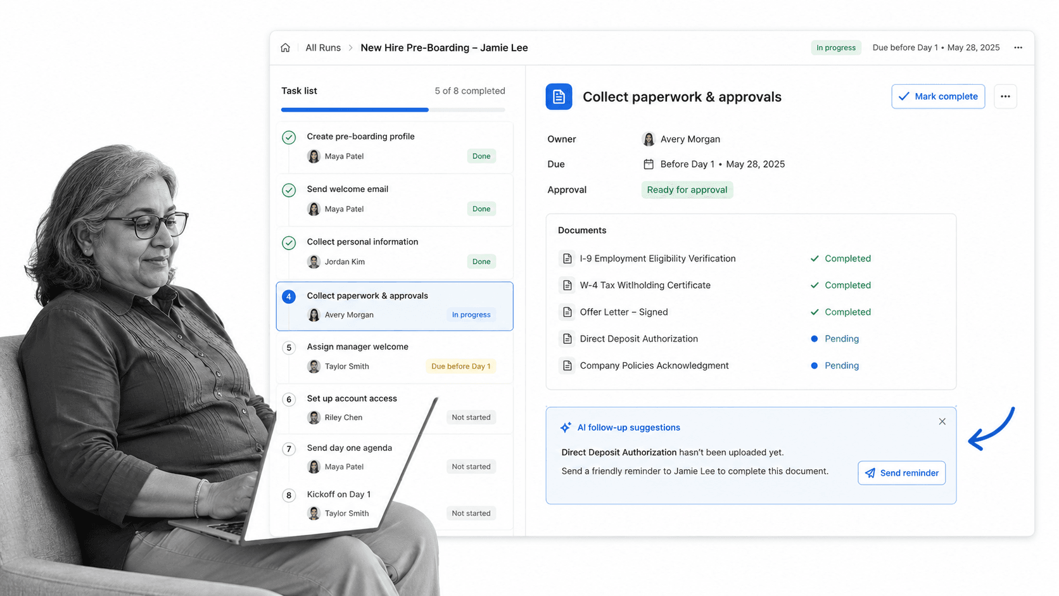The image size is (1059, 596).
Task: Open I-9 Employment Eligibility Verification document
Action: (x=657, y=258)
